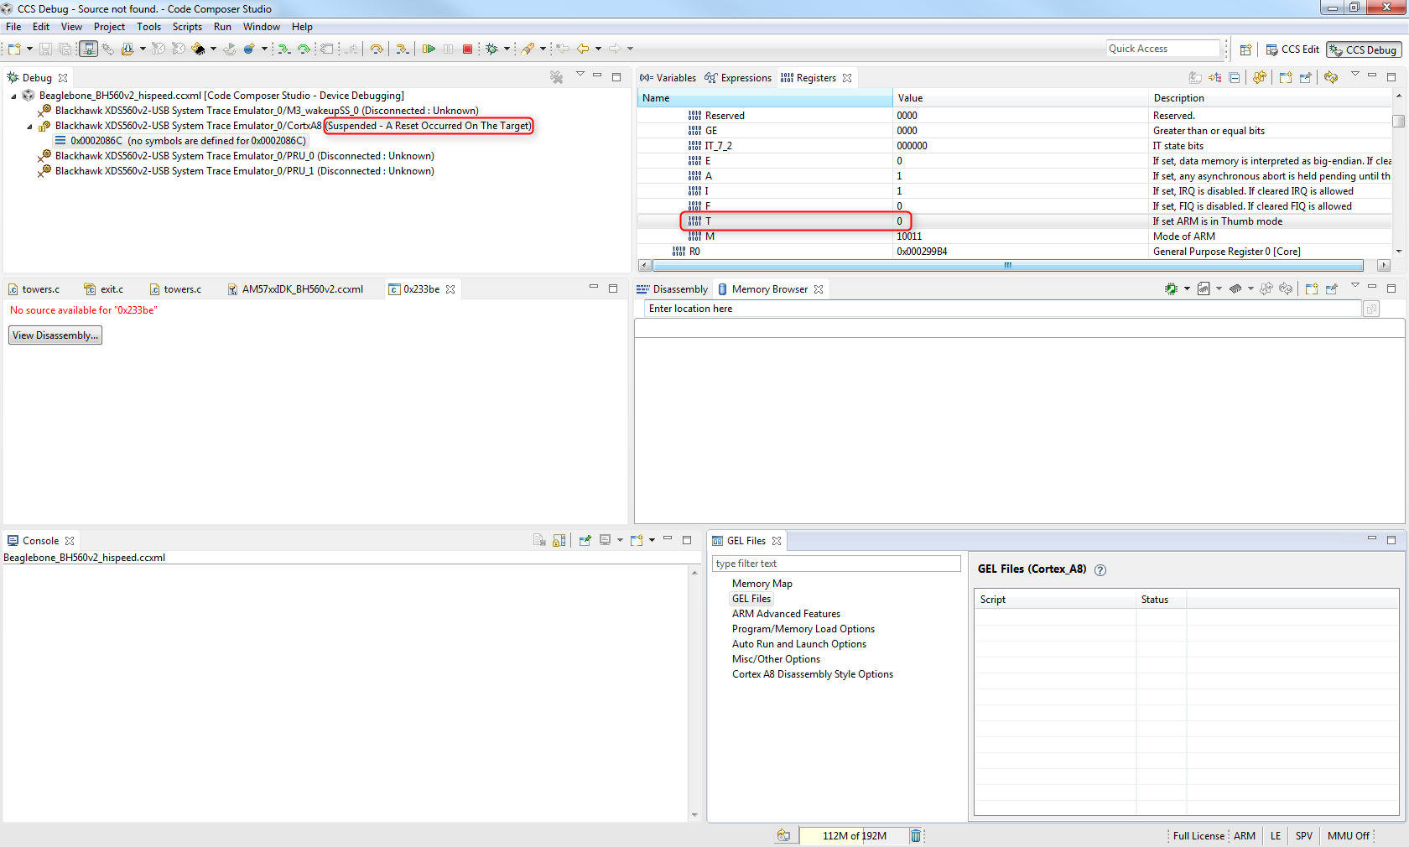
Task: Switch to the Variables tab
Action: click(x=668, y=78)
